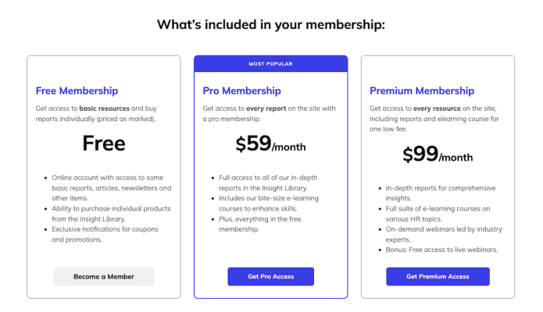
Task: Click the Bonus free live webinars bullet
Action: [x=441, y=250]
